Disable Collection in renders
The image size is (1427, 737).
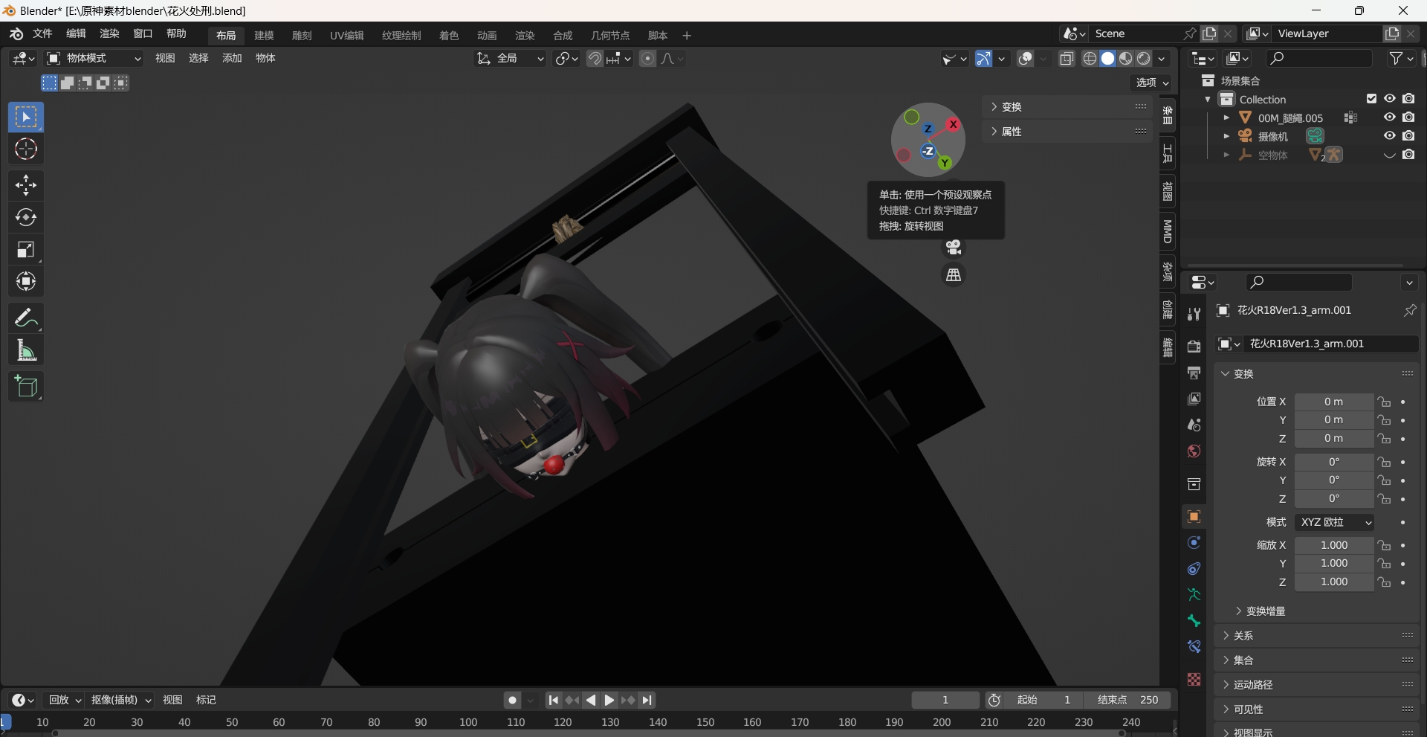(1408, 99)
